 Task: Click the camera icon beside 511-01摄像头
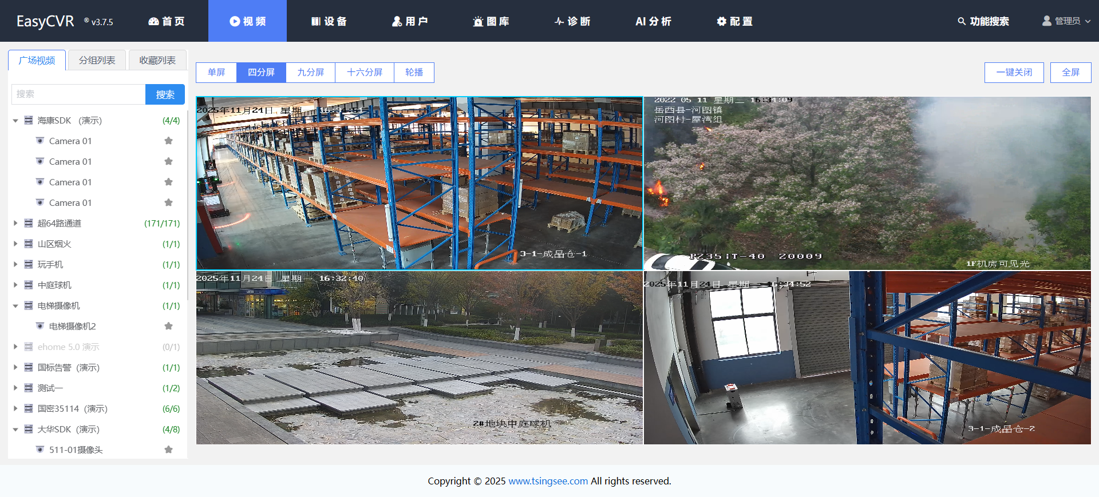(40, 450)
